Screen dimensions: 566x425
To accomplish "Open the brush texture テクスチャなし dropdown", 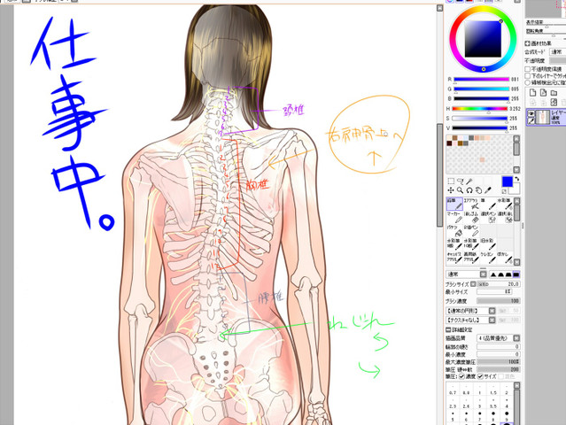I will (492, 320).
